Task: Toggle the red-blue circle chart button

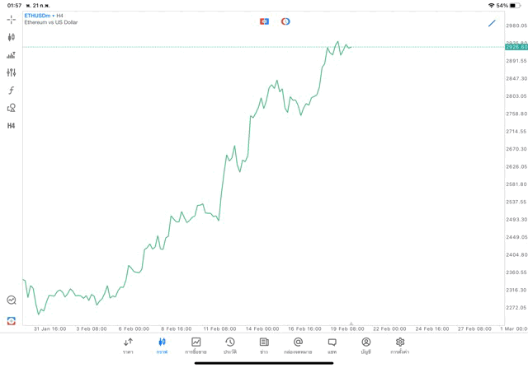Action: pyautogui.click(x=285, y=21)
